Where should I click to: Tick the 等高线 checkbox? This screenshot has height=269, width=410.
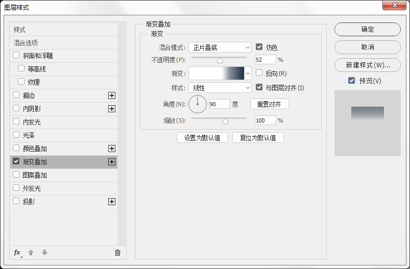click(21, 68)
